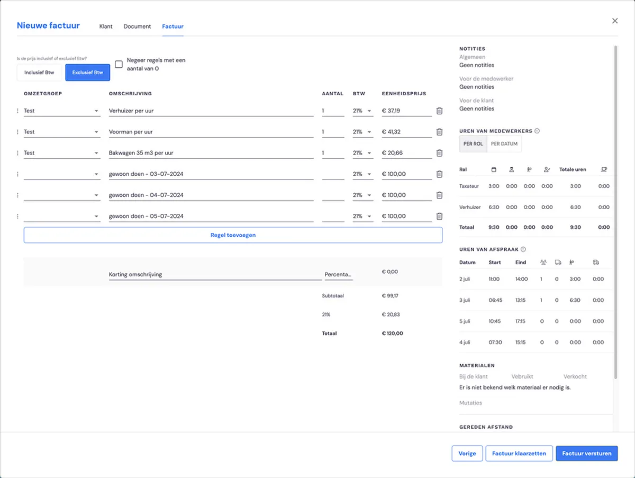Click info icon next to Uren van afspraak
Viewport: 635px width, 478px height.
click(523, 249)
